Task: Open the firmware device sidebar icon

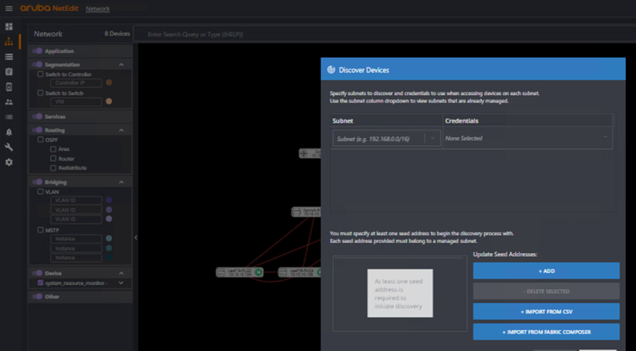Action: [9, 87]
